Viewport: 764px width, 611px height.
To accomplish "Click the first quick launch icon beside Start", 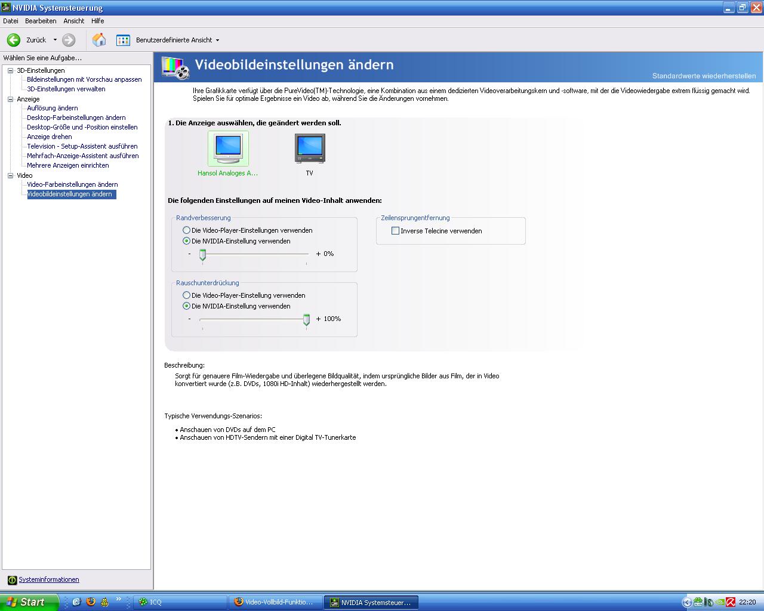I will point(76,602).
